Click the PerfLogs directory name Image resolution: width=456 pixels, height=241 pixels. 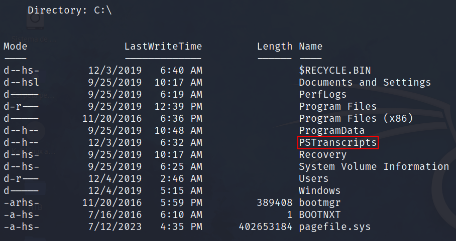(x=322, y=94)
